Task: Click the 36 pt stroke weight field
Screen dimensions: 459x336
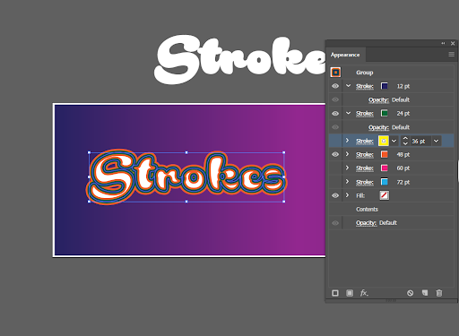Action: pos(420,141)
